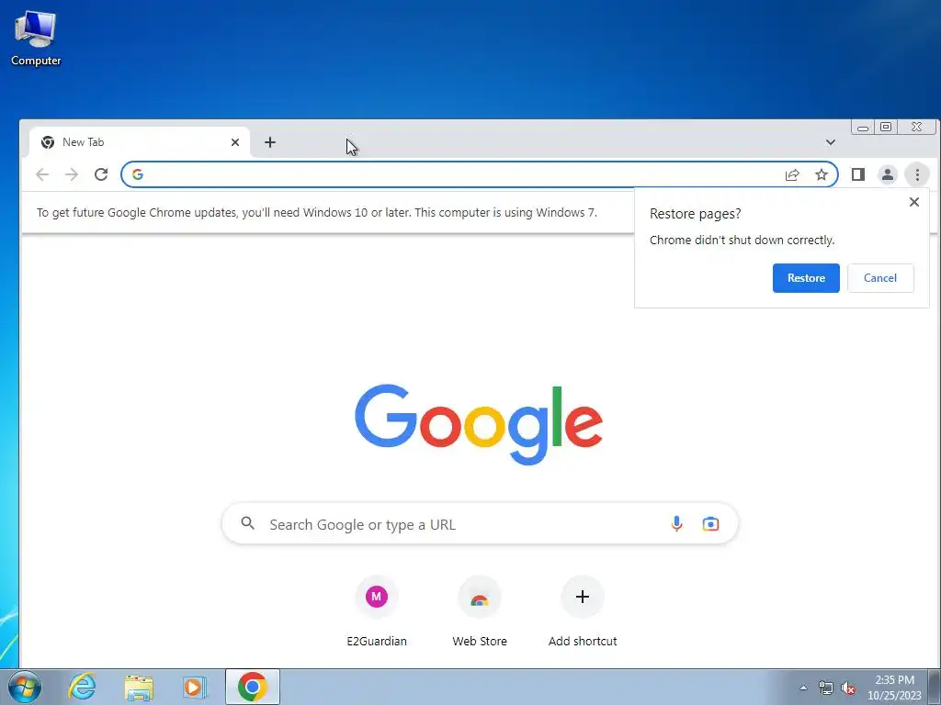Expand the tab search dropdown arrow
Viewport: 941px width, 705px height.
831,142
